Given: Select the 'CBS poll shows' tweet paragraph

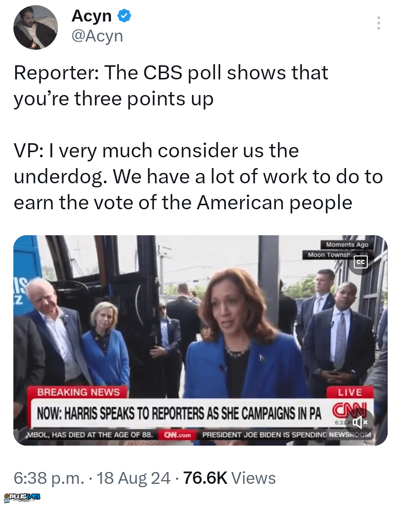Looking at the screenshot, I should [x=171, y=86].
